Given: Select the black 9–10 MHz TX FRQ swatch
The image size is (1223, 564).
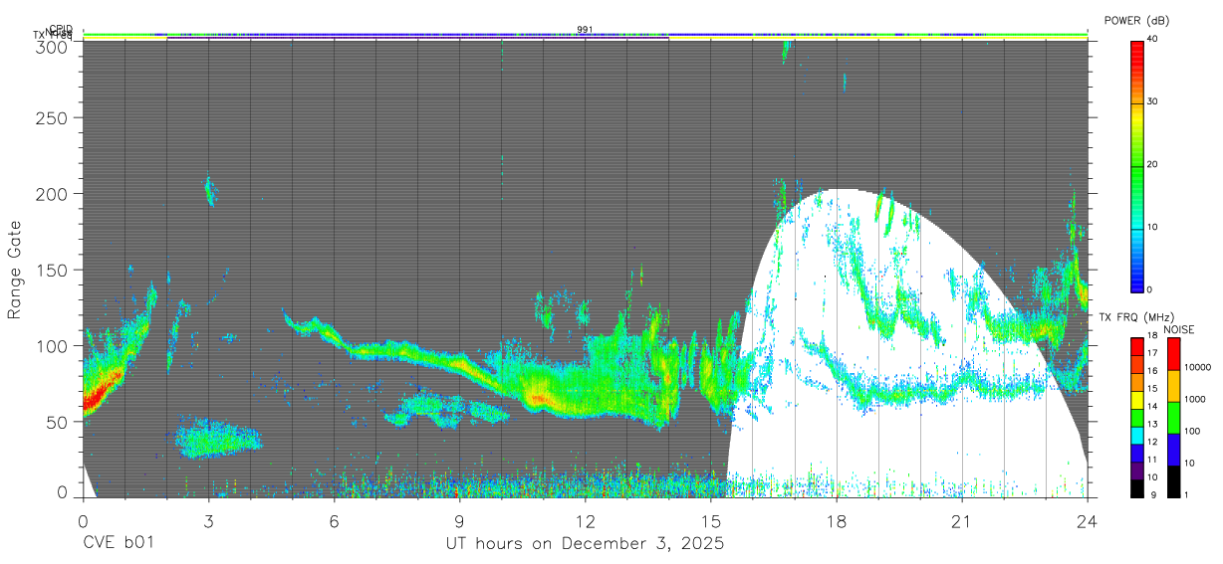Looking at the screenshot, I should (x=1136, y=487).
